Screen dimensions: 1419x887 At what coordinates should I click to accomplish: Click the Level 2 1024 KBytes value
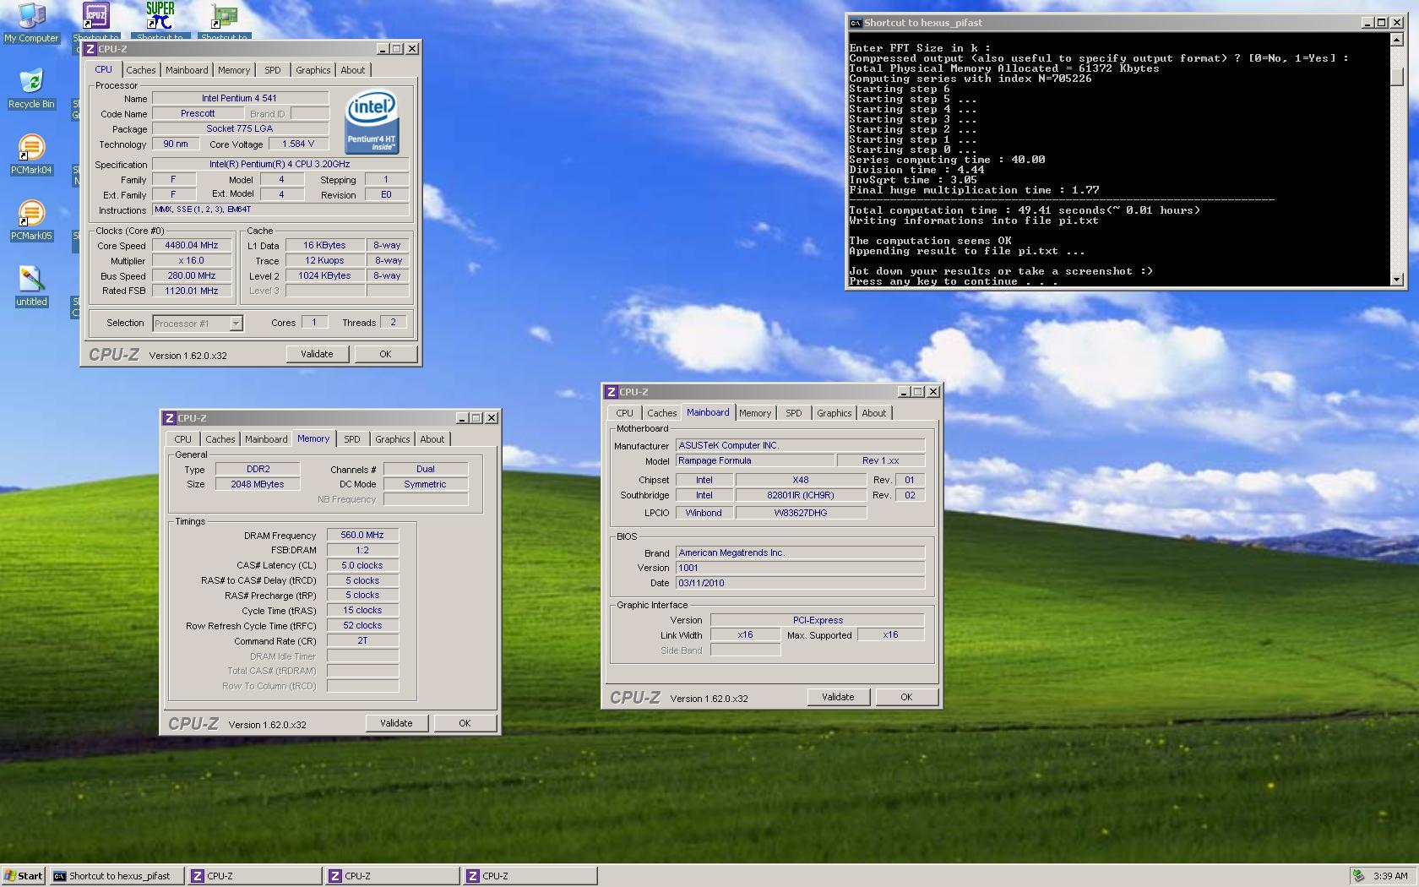pos(325,276)
